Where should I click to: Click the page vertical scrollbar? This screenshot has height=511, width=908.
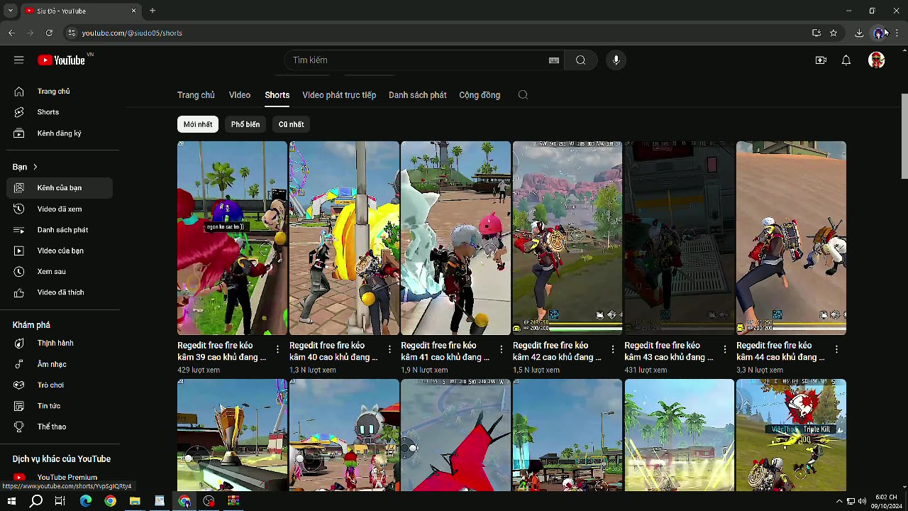[x=904, y=136]
